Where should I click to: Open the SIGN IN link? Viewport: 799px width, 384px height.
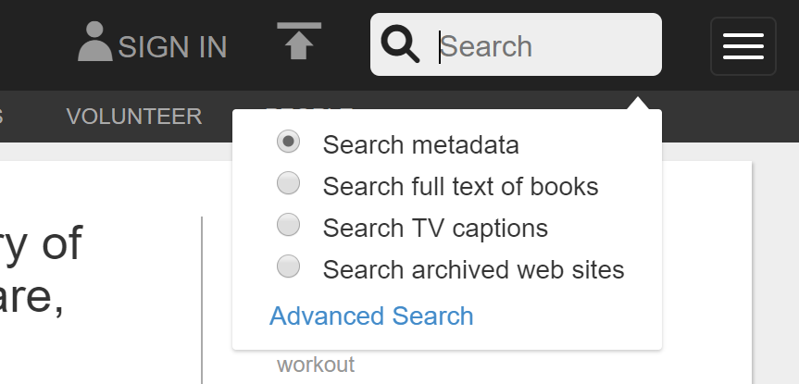pyautogui.click(x=172, y=47)
